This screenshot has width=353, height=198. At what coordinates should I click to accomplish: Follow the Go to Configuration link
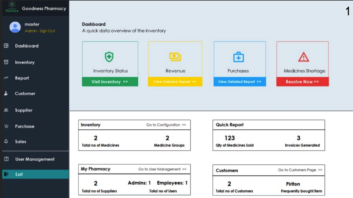166,125
